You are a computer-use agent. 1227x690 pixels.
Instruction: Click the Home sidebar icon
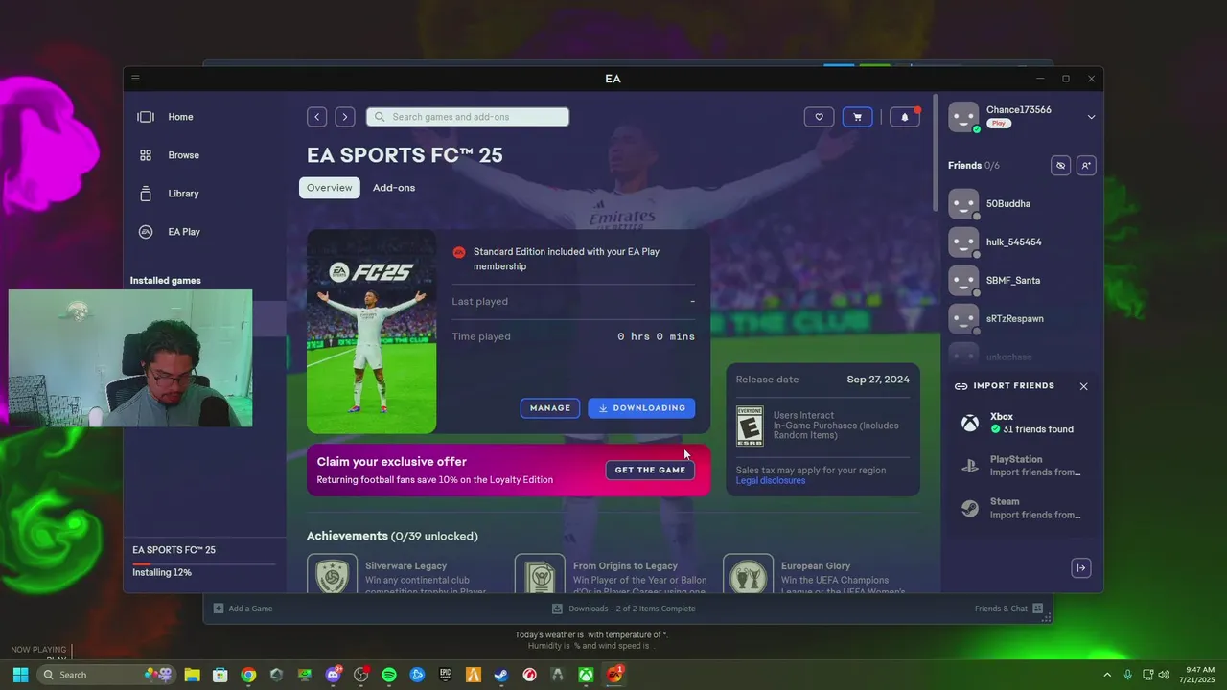pos(146,117)
